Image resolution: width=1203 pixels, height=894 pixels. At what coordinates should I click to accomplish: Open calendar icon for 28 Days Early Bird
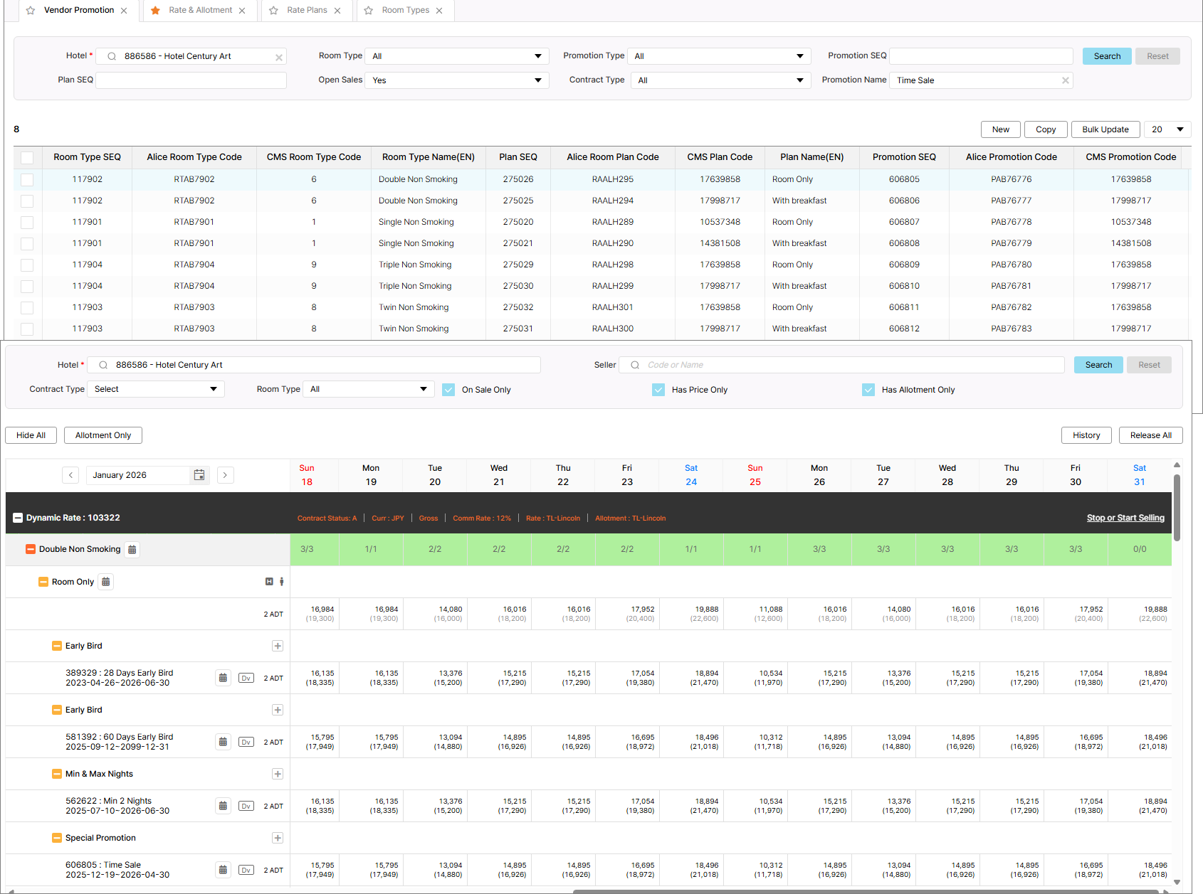(223, 679)
